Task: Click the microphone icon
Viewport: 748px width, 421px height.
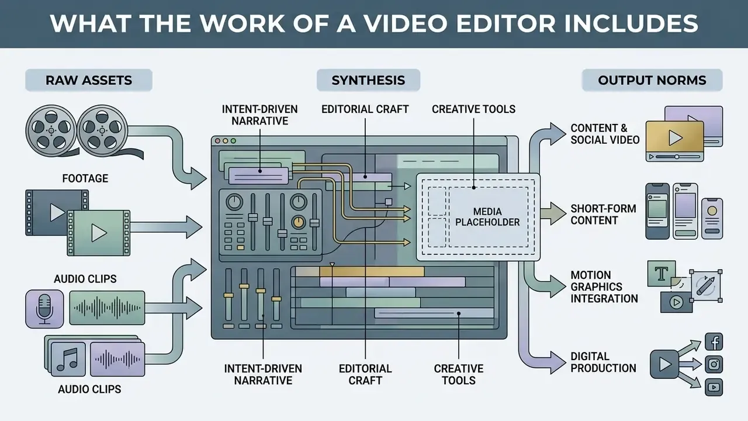Action: tap(44, 308)
